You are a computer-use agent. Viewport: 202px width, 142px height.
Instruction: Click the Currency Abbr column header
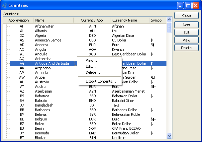tap(92, 20)
